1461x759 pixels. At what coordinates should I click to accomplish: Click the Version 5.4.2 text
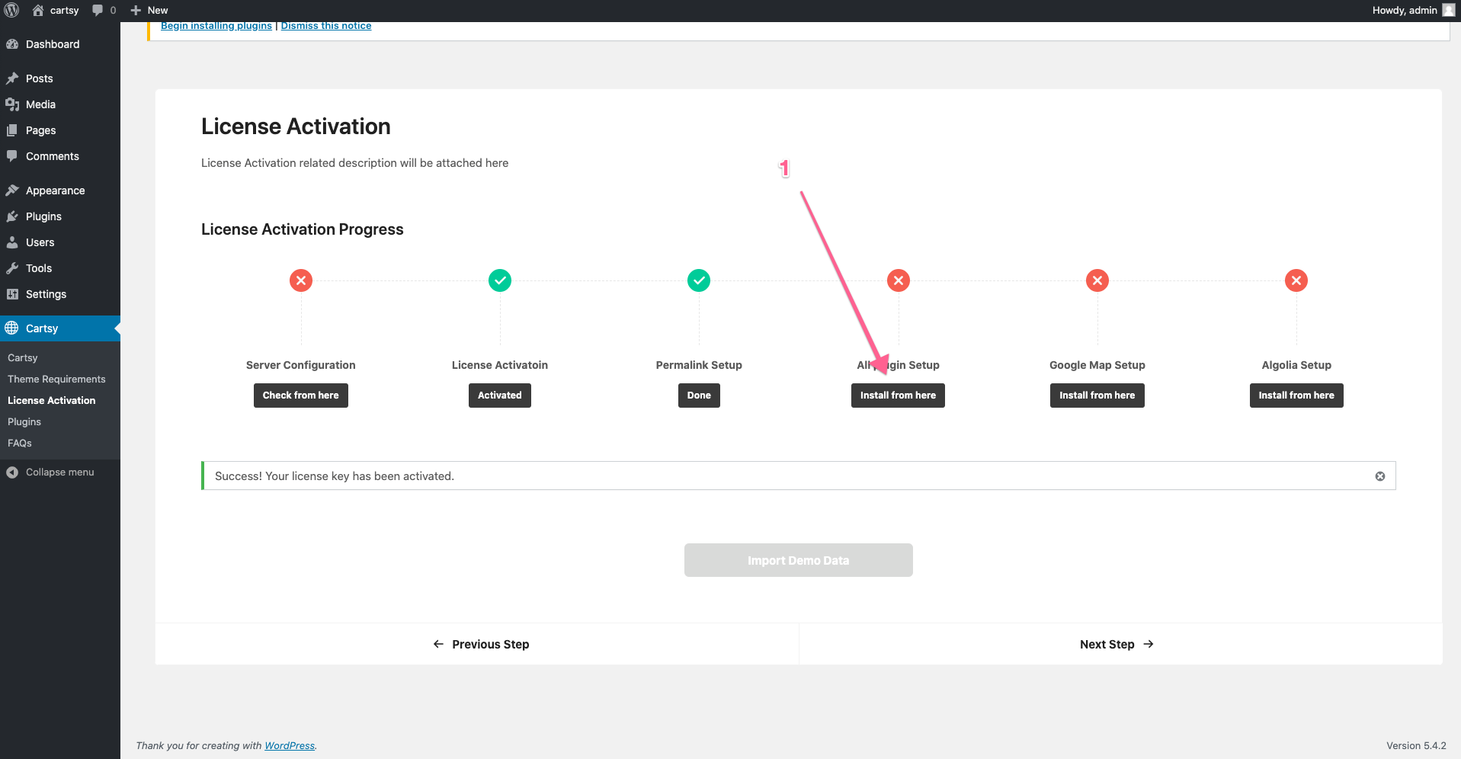1416,746
